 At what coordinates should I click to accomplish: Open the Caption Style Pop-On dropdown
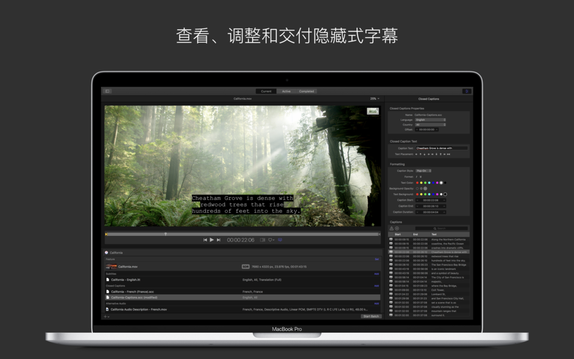pyautogui.click(x=423, y=171)
